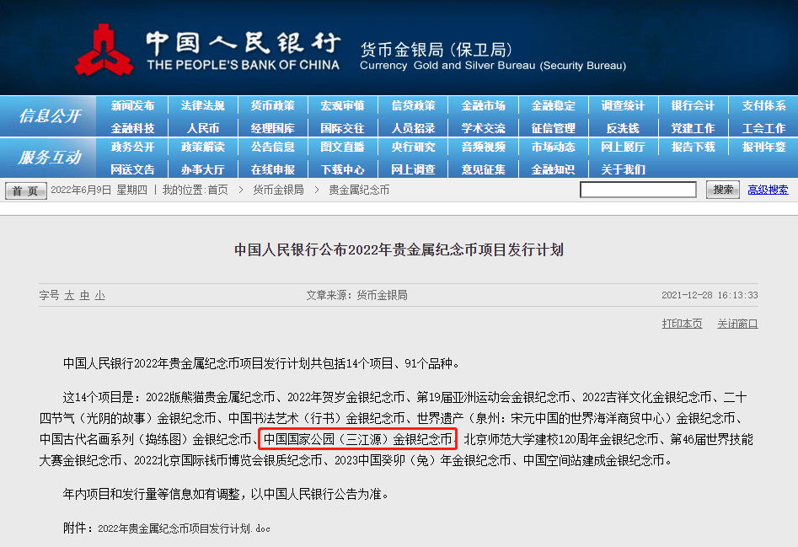Open 图文直播 link

(x=342, y=147)
